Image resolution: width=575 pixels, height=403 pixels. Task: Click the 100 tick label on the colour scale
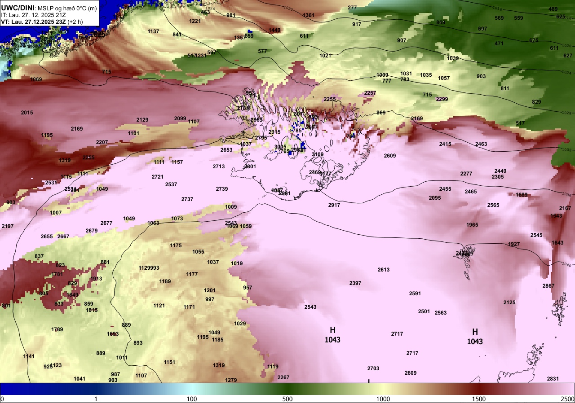(x=192, y=399)
